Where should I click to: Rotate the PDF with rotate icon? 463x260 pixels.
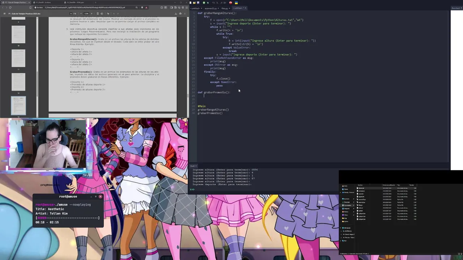pos(102,14)
